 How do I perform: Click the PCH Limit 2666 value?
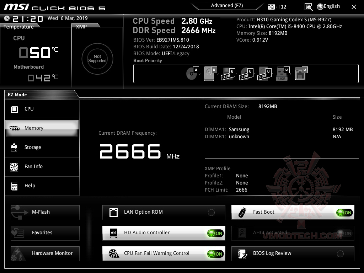point(241,190)
